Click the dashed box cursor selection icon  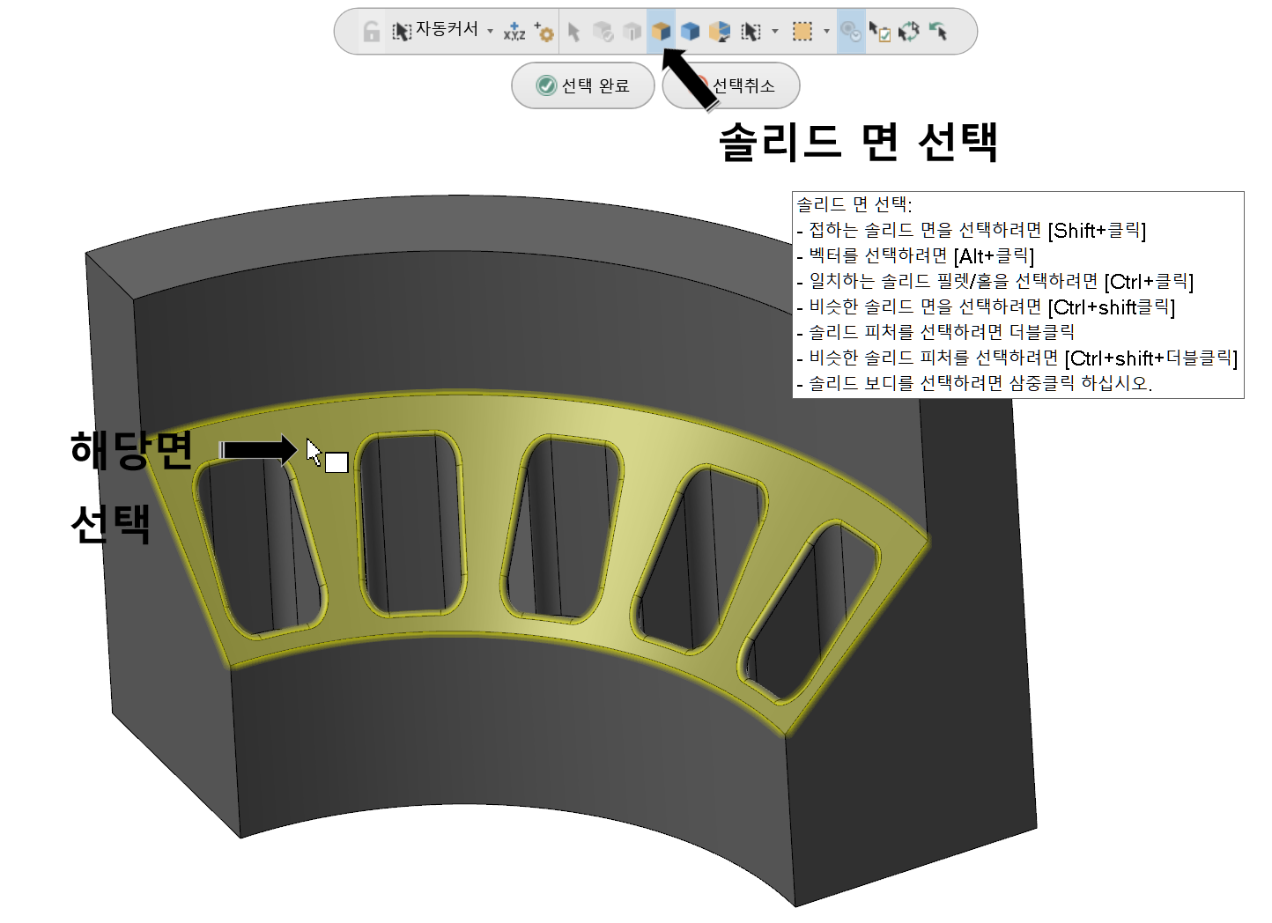751,32
